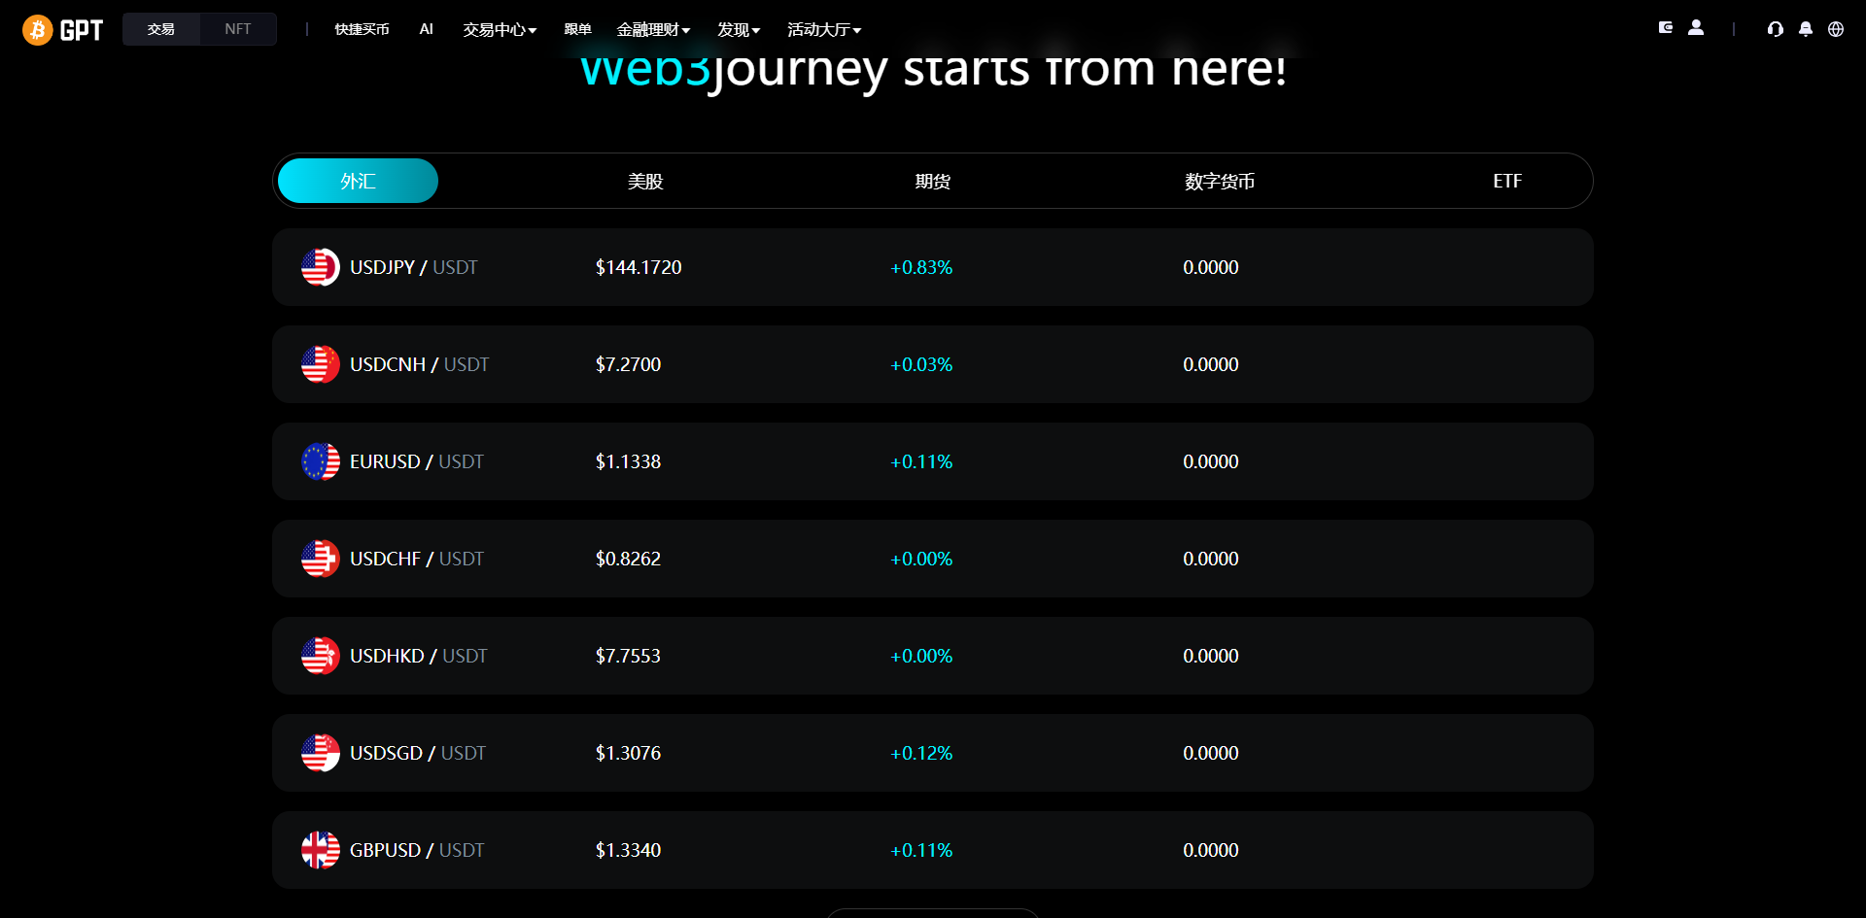Go home via the GPT Bitcoin logo

63,30
